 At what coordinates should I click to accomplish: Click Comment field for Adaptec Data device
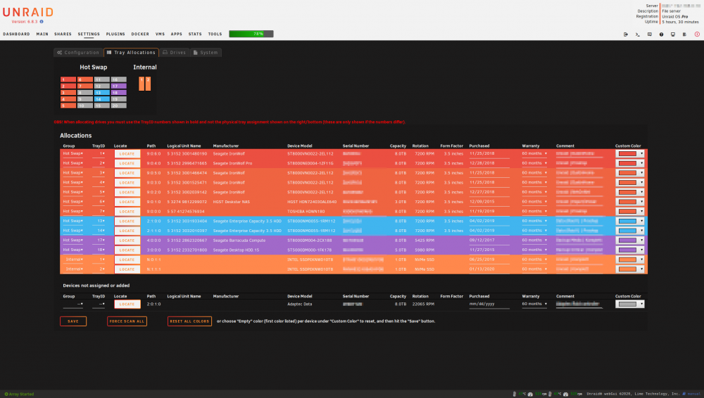(579, 304)
